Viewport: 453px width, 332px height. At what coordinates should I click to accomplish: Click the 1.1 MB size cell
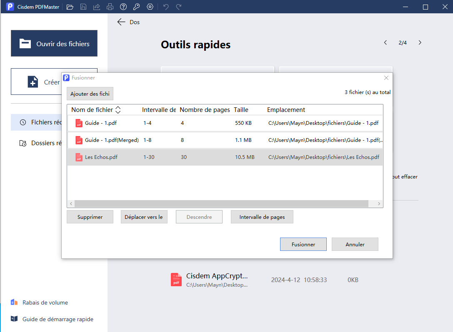coord(243,140)
